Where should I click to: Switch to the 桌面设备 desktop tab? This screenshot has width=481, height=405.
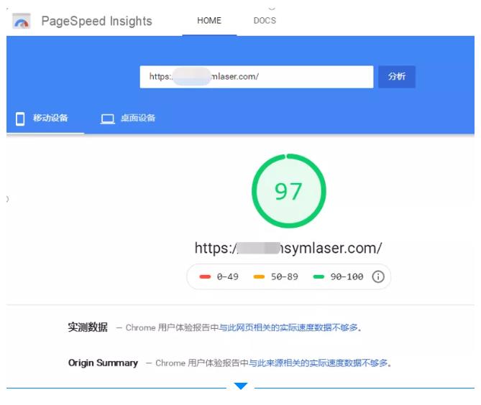point(128,118)
